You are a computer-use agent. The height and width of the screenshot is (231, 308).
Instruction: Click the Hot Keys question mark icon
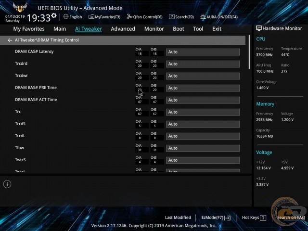point(263,218)
